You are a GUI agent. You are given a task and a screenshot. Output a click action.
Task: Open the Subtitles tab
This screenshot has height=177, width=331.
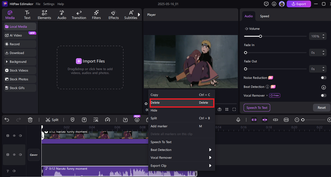click(x=131, y=15)
